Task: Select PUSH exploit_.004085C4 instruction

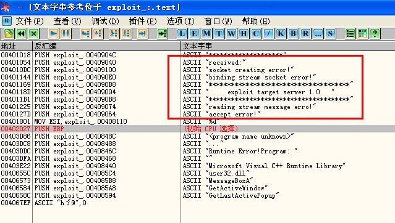Action: (75, 173)
